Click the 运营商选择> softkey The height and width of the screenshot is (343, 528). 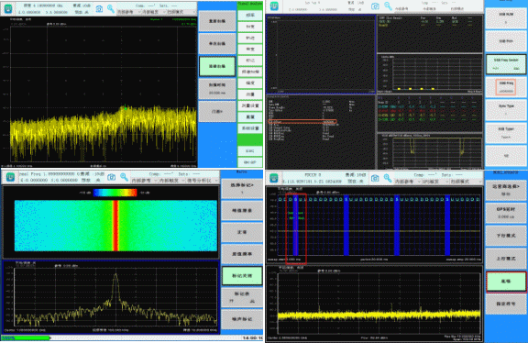506,190
